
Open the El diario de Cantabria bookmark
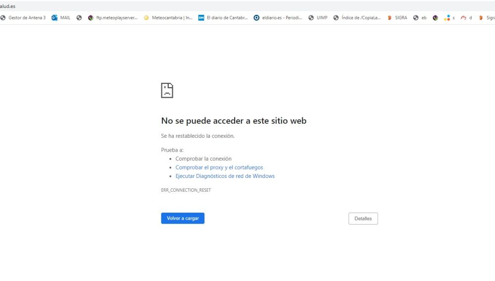(x=223, y=18)
